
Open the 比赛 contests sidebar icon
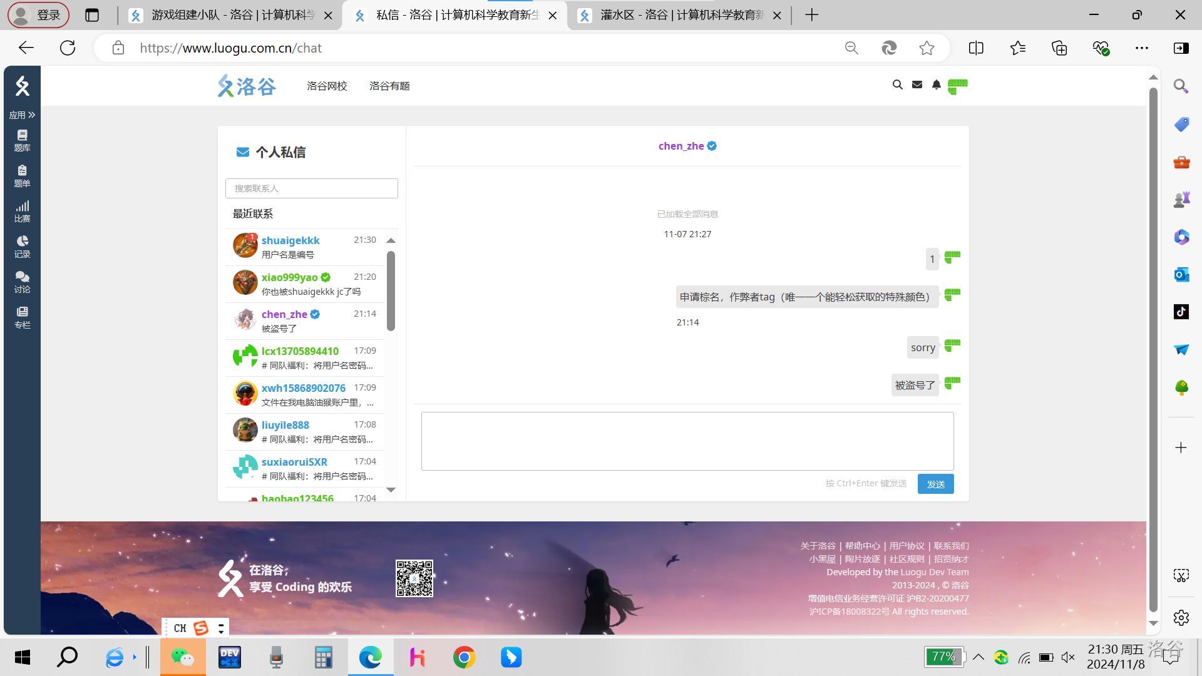tap(22, 211)
